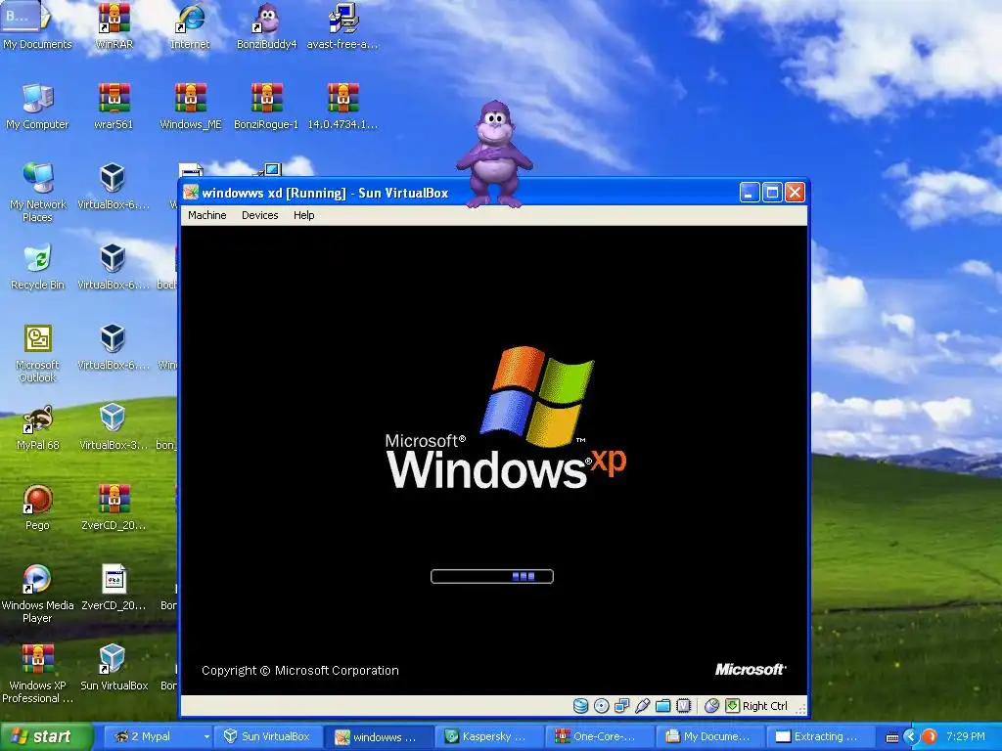
Task: Click the BonziBuddy purple gorilla character
Action: click(494, 154)
